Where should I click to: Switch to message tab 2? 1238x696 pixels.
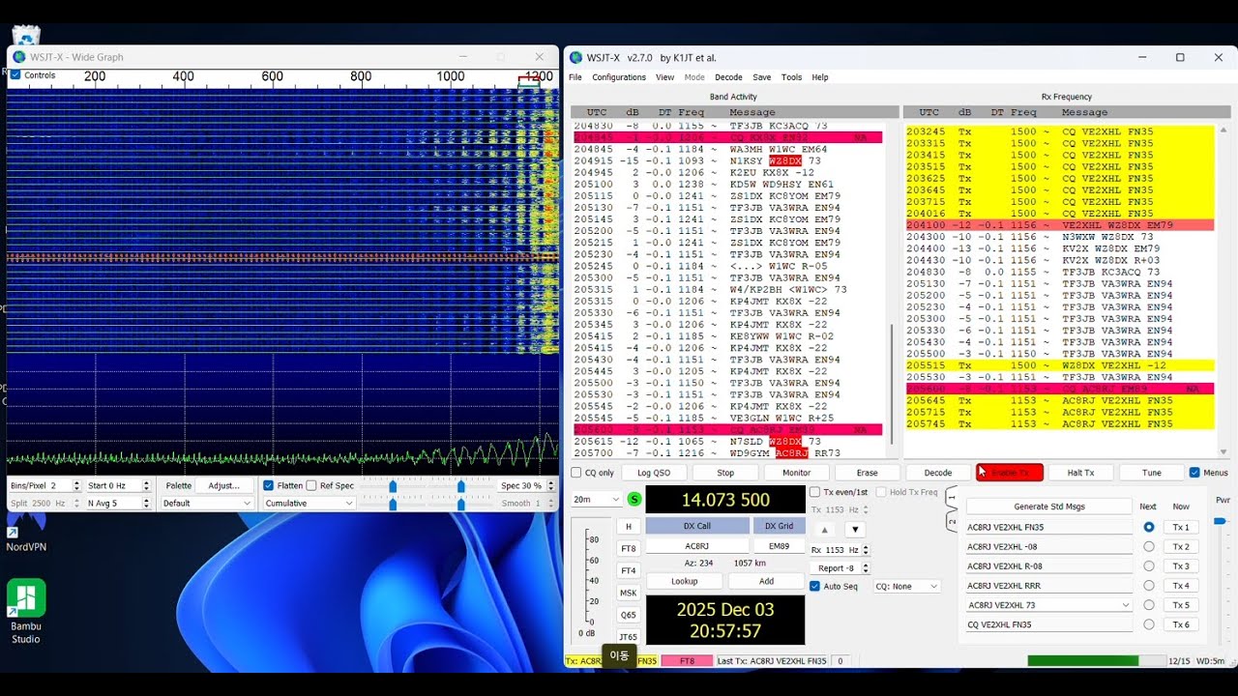pos(952,523)
